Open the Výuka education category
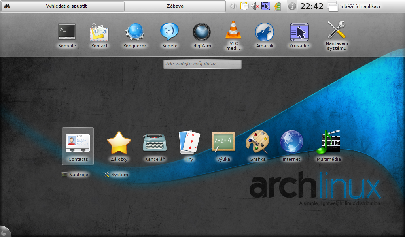Image resolution: width=405 pixels, height=237 pixels. click(223, 146)
